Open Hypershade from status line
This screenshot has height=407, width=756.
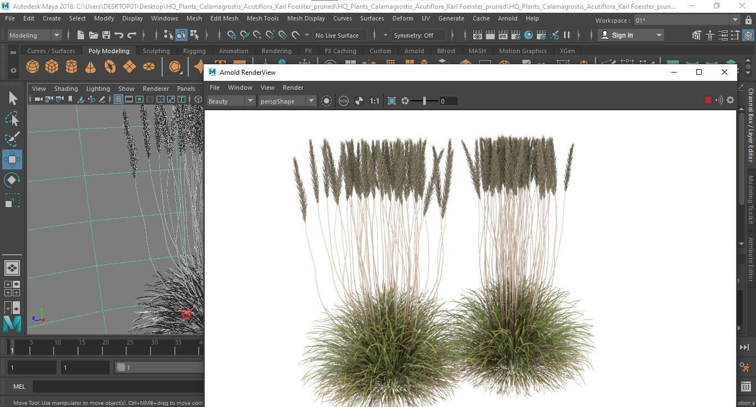[529, 35]
